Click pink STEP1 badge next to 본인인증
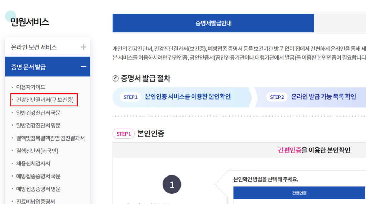Image resolution: width=366 pixels, height=204 pixels. 123,134
